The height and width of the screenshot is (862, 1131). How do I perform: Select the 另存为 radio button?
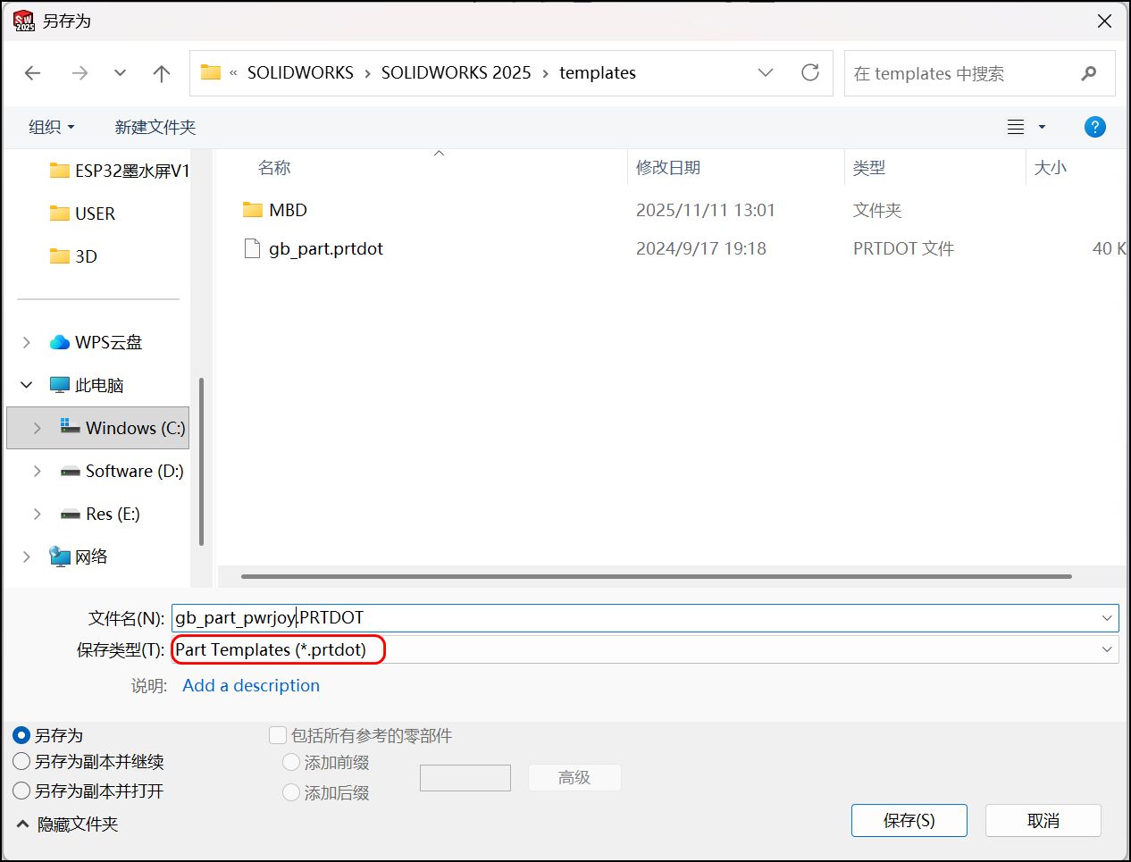pos(21,736)
